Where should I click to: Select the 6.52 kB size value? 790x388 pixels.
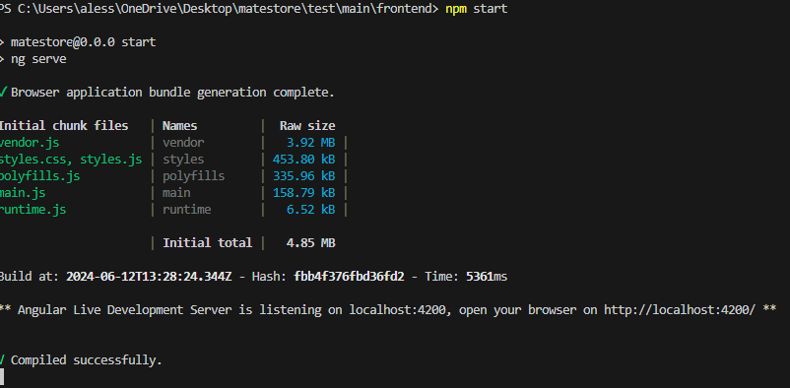click(x=311, y=210)
